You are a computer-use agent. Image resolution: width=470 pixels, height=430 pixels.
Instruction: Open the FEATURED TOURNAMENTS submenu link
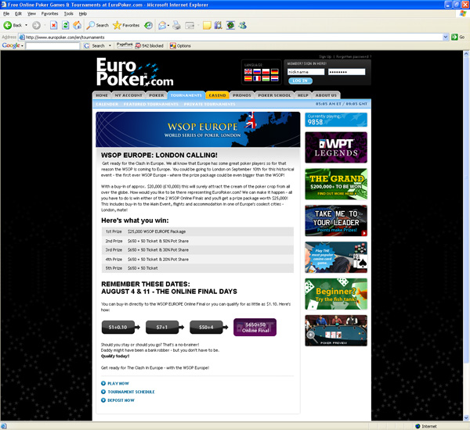coord(150,104)
